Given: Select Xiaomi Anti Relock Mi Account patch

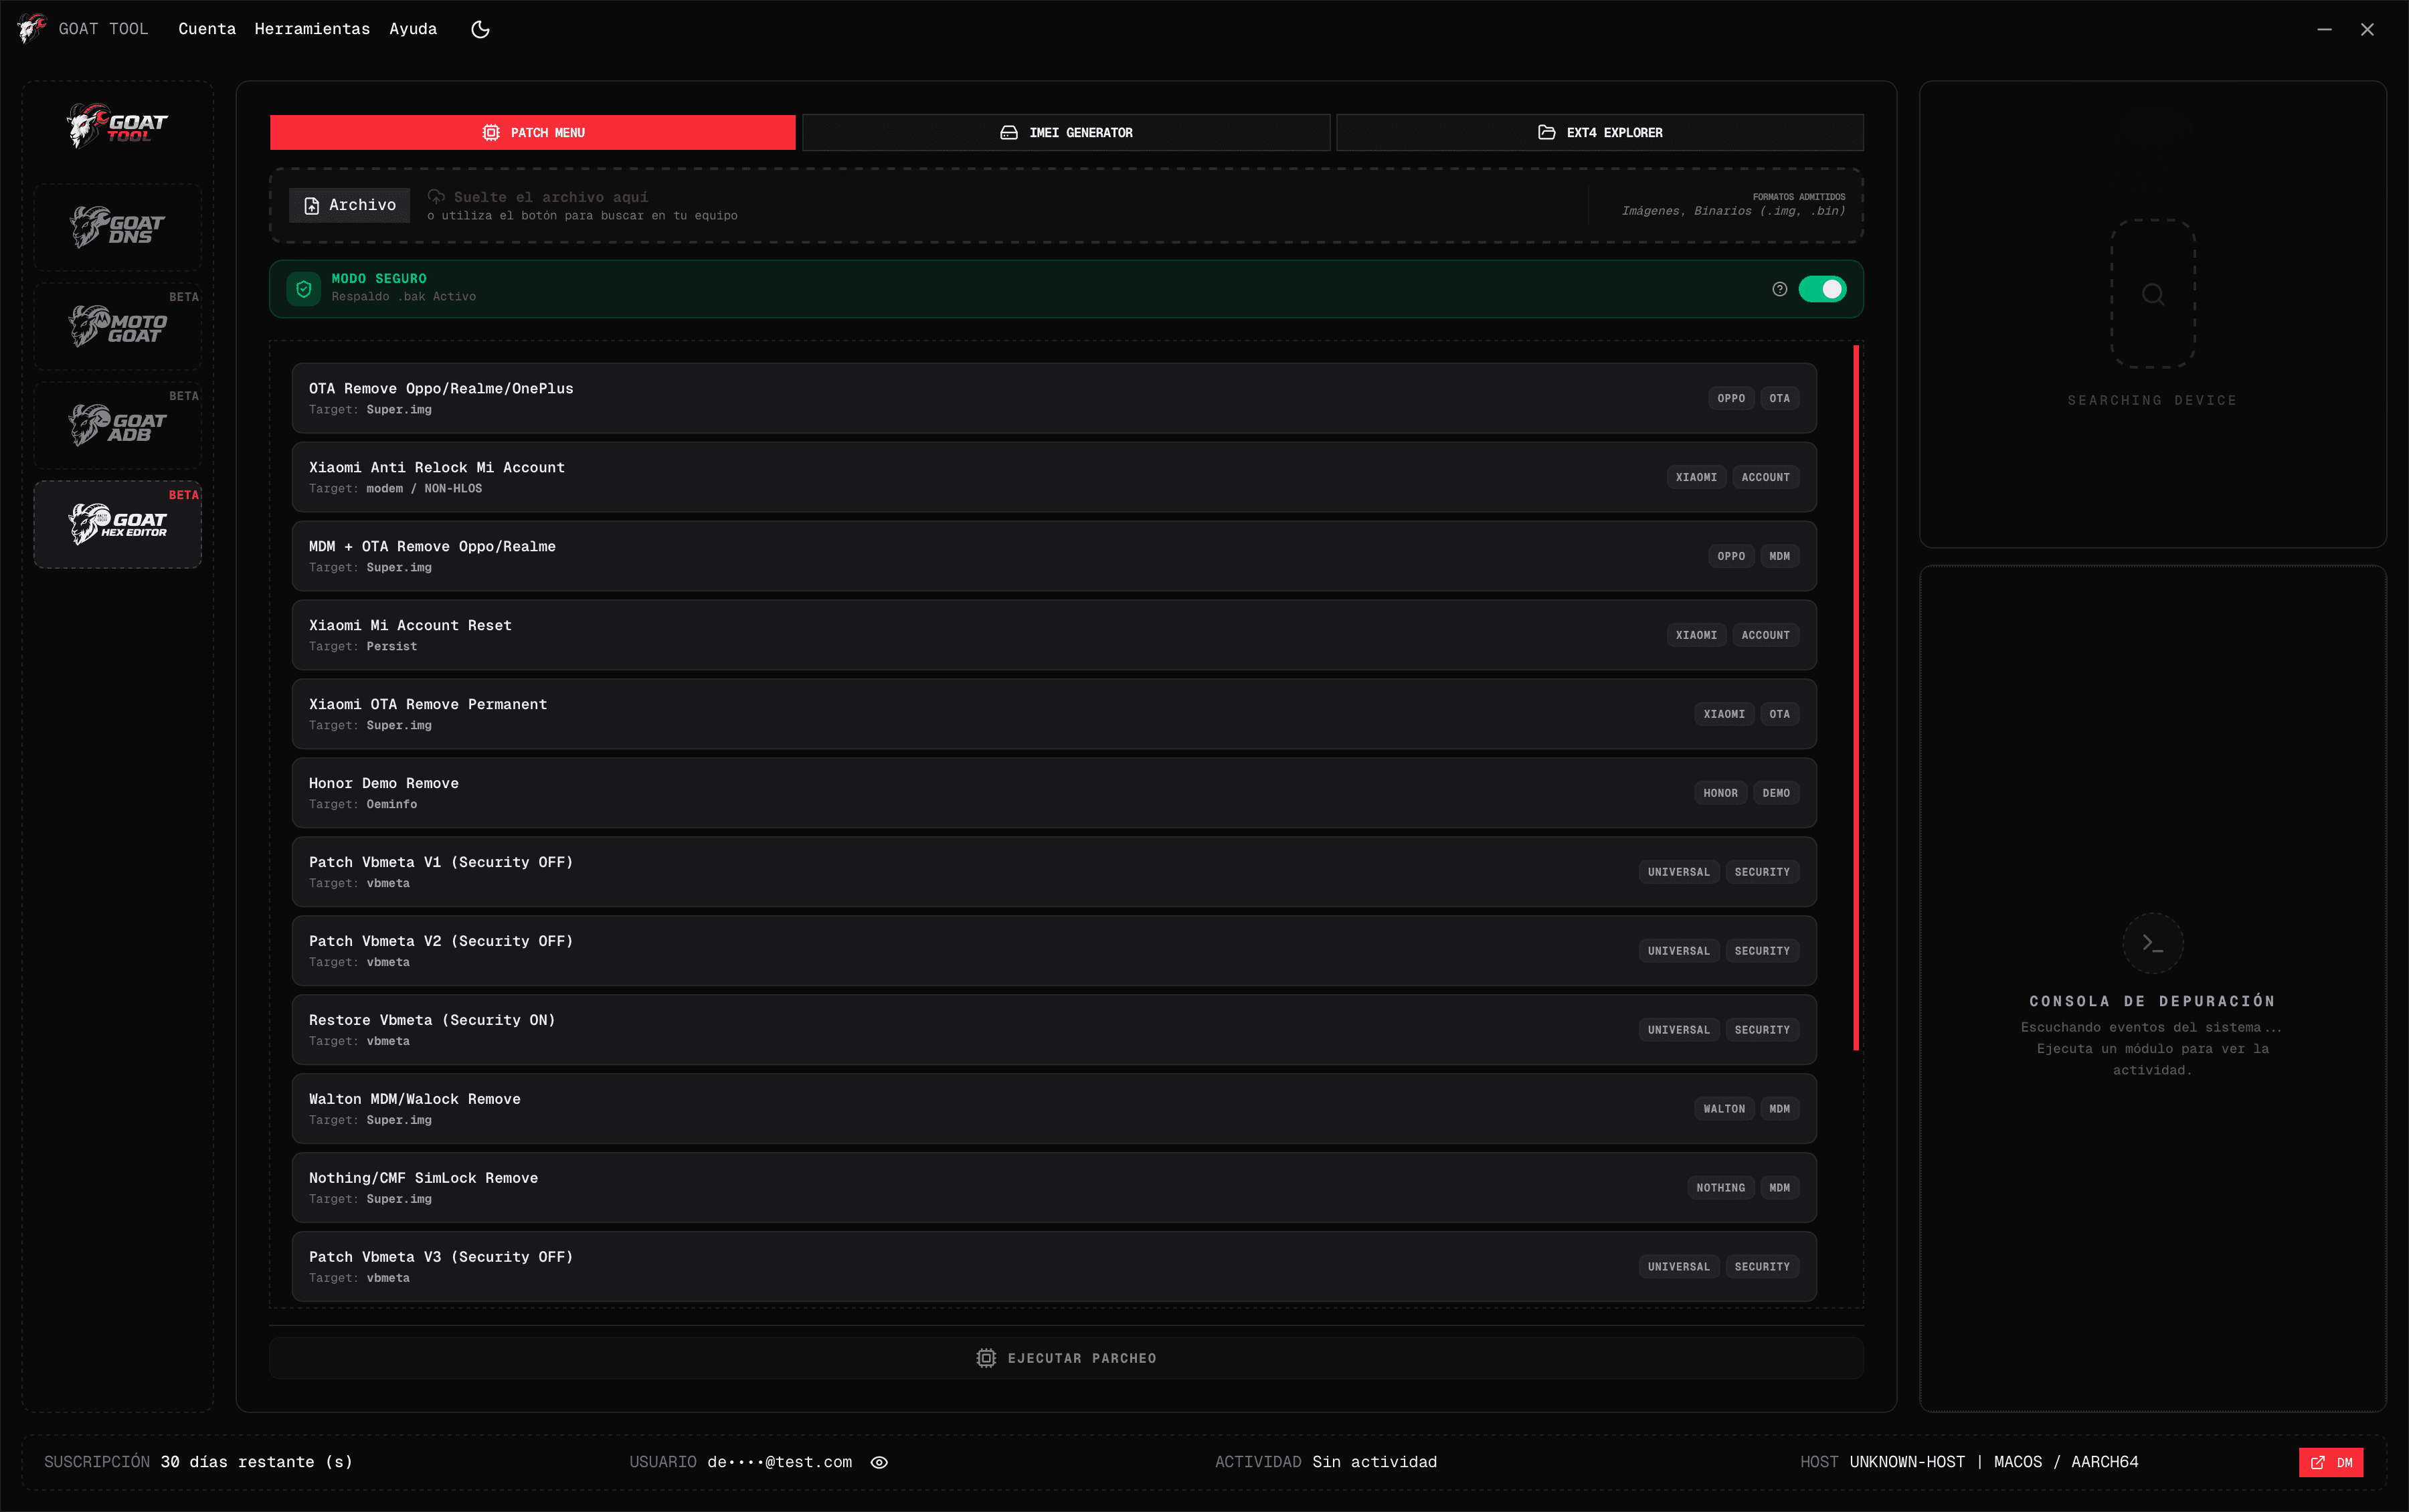Looking at the screenshot, I should (x=1054, y=477).
